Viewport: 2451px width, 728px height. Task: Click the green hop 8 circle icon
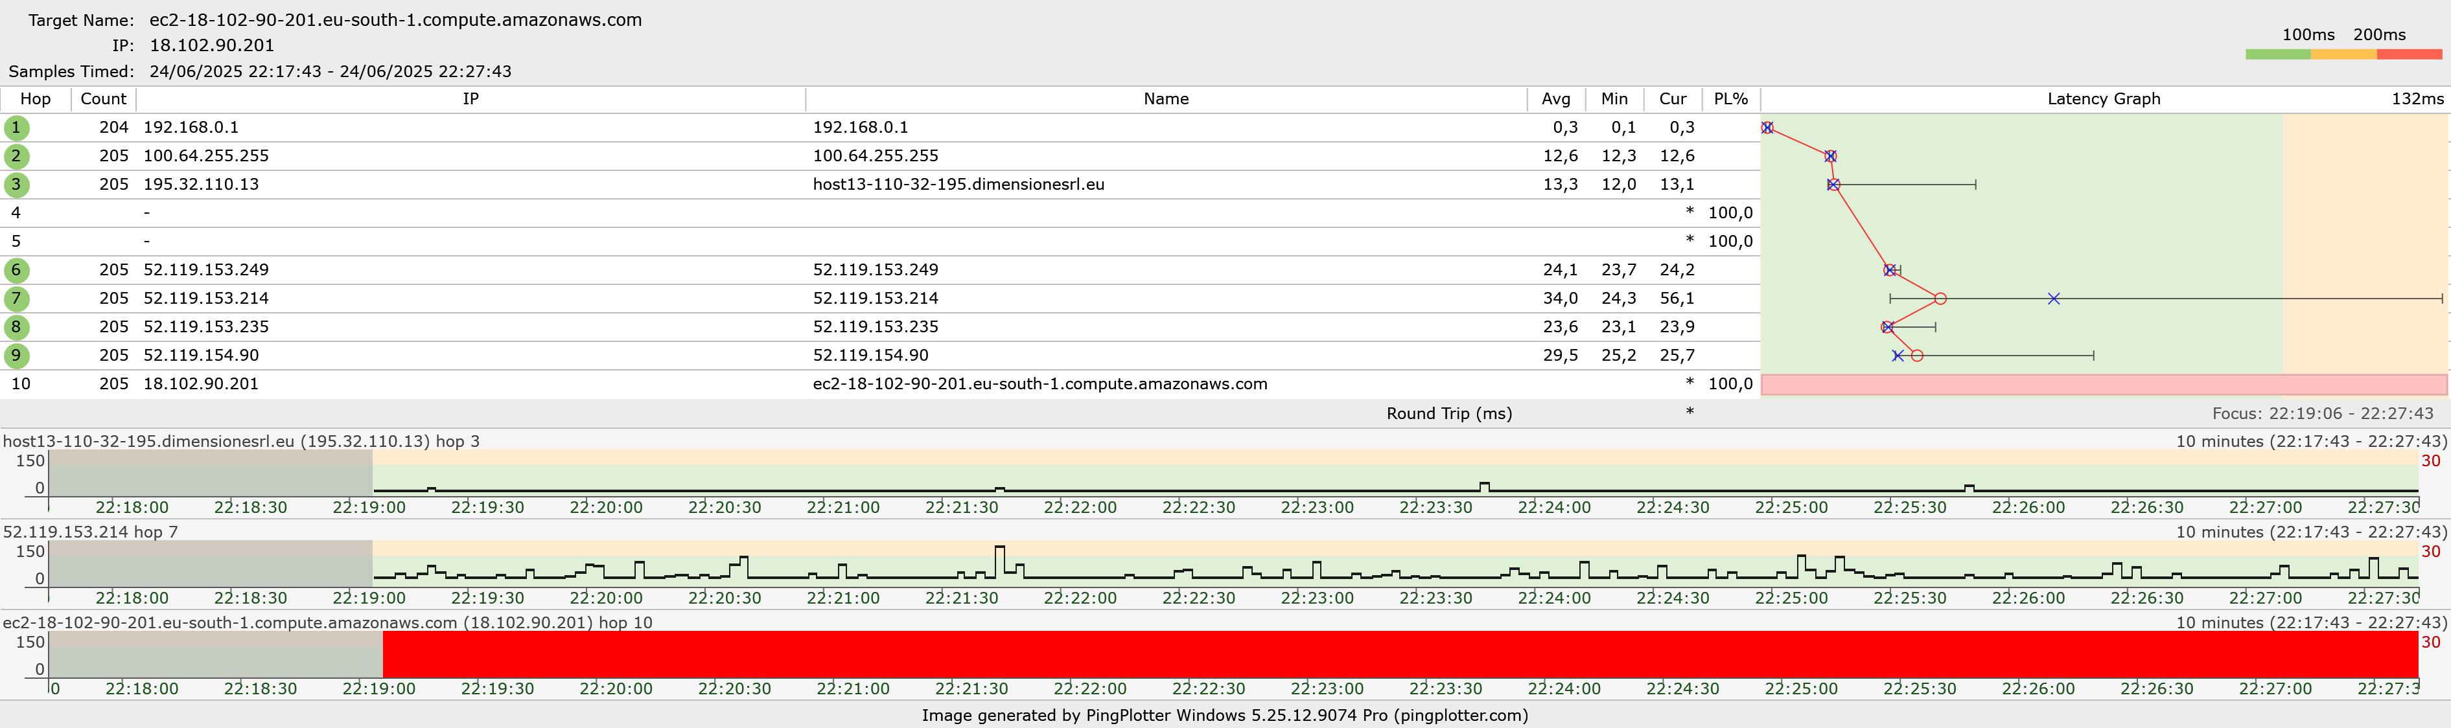[16, 327]
